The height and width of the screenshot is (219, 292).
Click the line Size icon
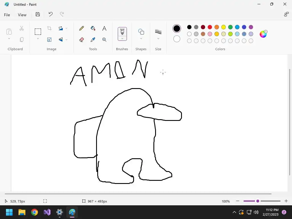coord(158,32)
